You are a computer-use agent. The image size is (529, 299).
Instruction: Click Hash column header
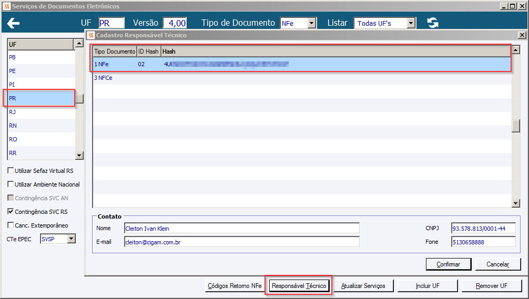[x=335, y=51]
